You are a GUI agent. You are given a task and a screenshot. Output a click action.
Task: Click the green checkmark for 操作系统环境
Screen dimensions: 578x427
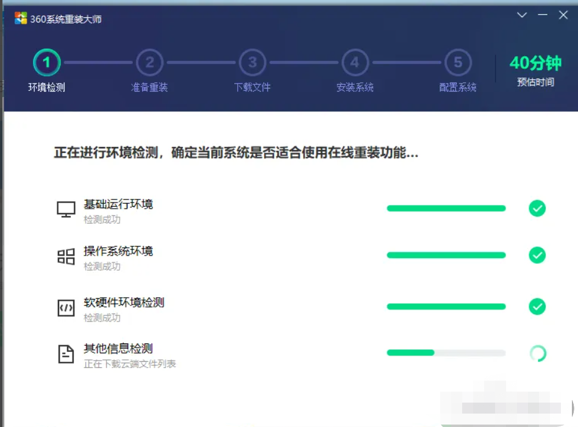point(537,255)
